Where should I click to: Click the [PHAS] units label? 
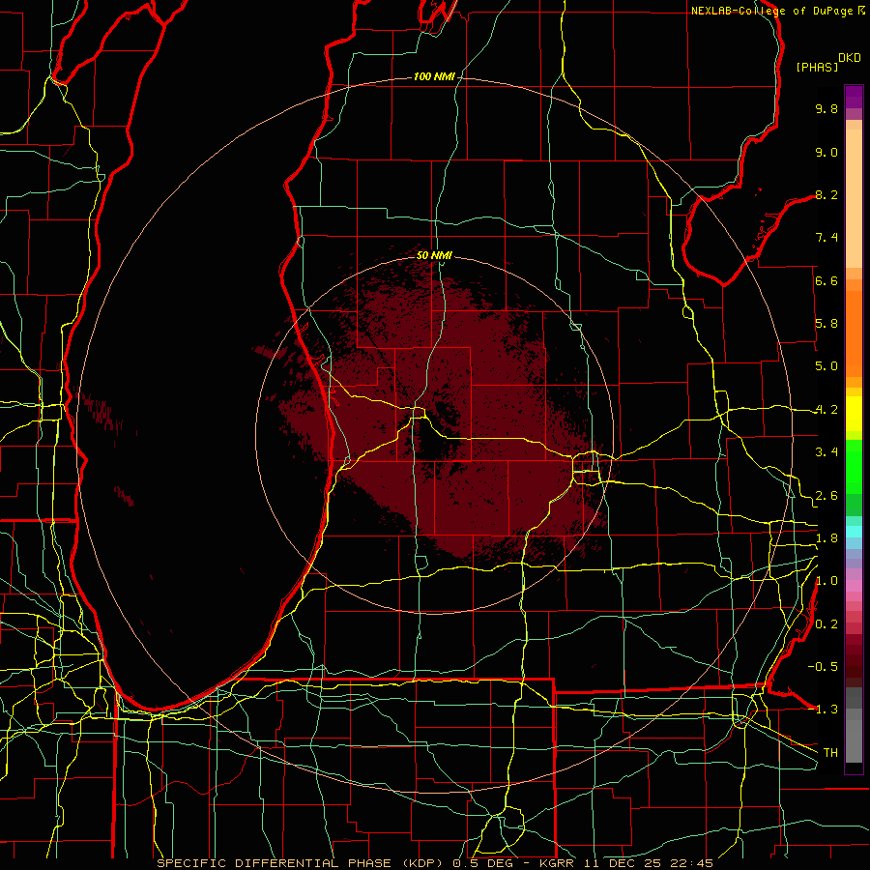tap(817, 67)
